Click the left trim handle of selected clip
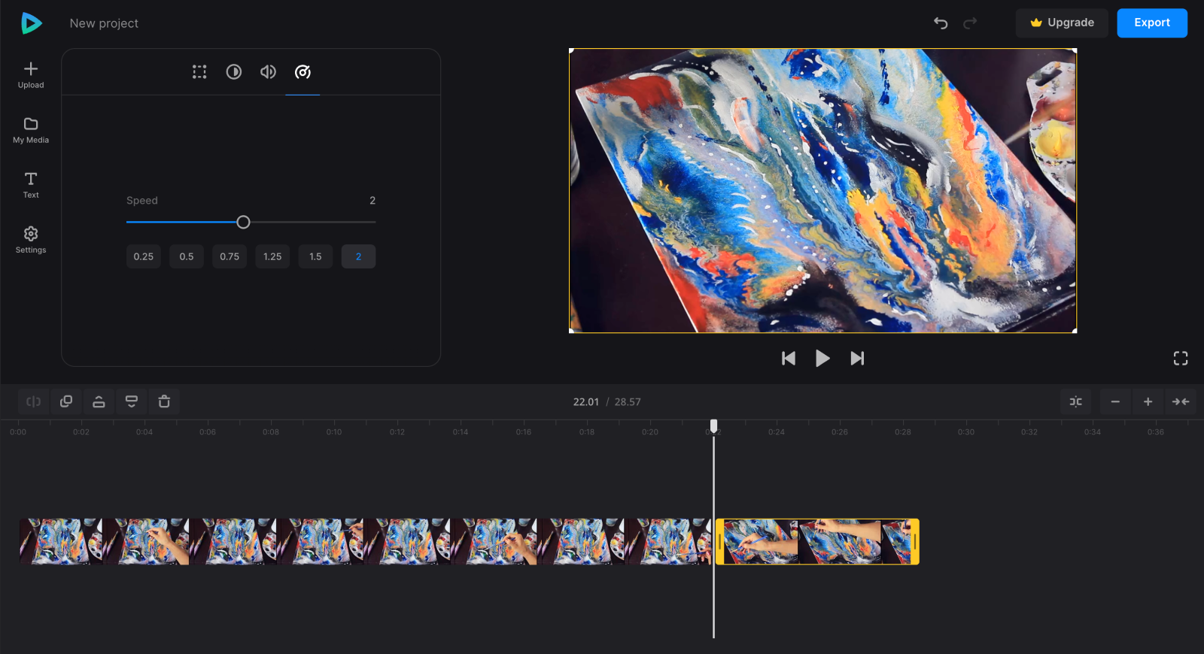Viewport: 1204px width, 654px height. tap(720, 541)
